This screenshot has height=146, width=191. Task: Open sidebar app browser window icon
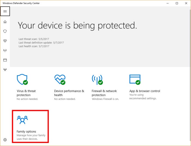(5, 60)
